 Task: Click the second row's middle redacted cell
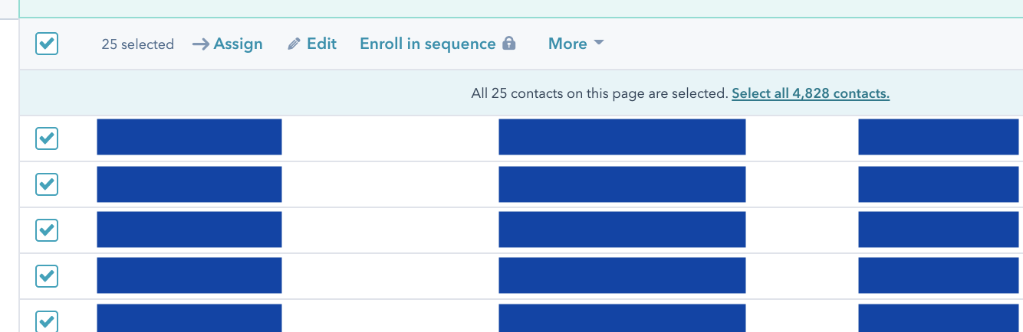pos(622,184)
